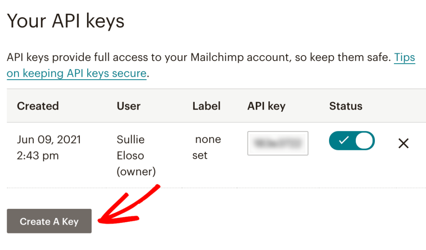Click the Create A Key button
This screenshot has height=250, width=426.
click(49, 221)
